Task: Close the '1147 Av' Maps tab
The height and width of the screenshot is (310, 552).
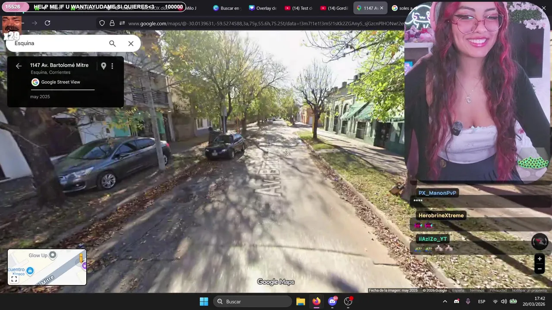Action: point(381,8)
